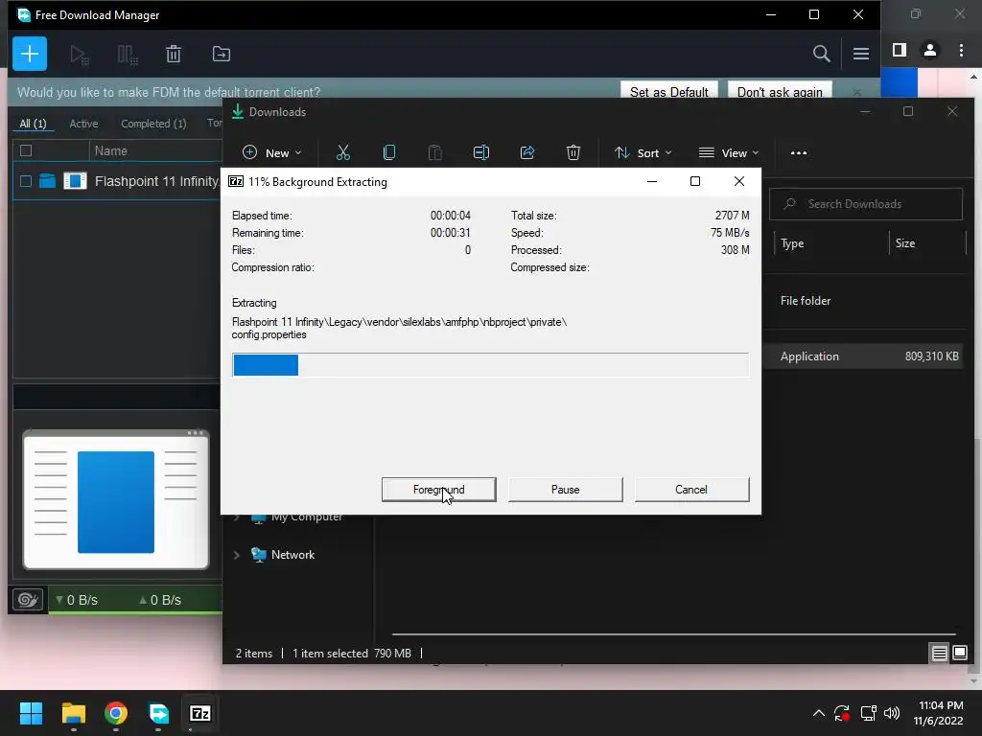Screen dimensions: 982x736
Task: Click the upload speed 0 B/s indicator
Action: [x=160, y=600]
